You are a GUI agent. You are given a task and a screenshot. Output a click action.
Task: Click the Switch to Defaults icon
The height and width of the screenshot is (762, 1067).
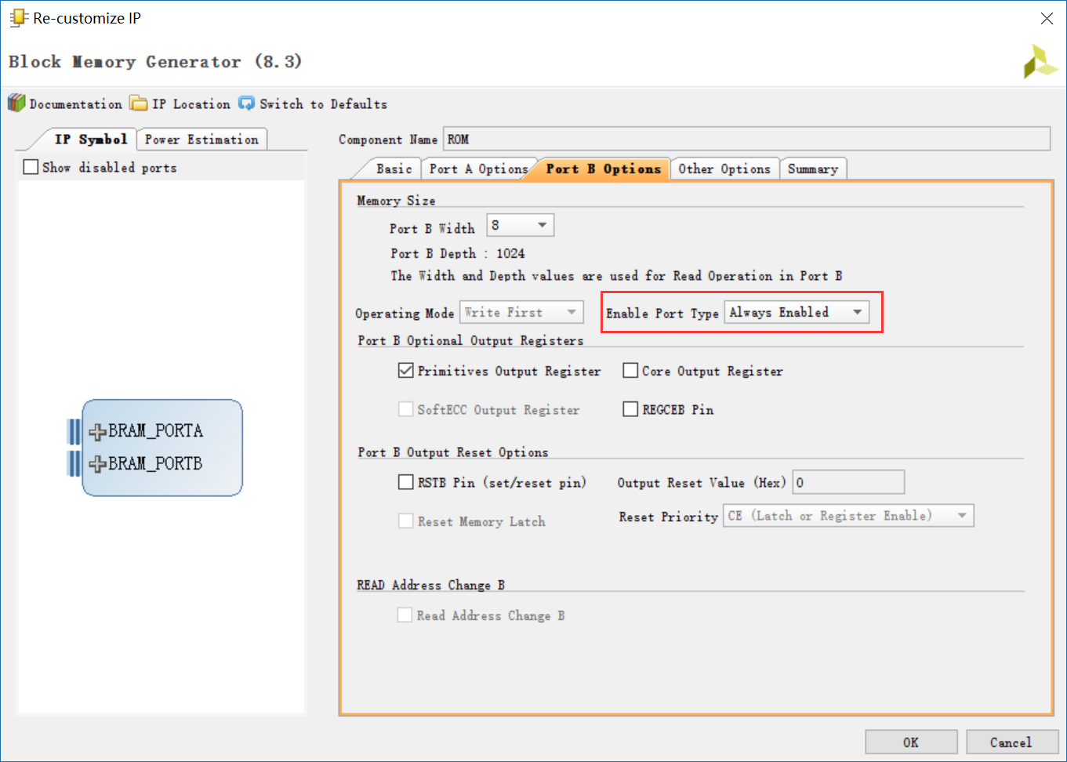tap(247, 103)
